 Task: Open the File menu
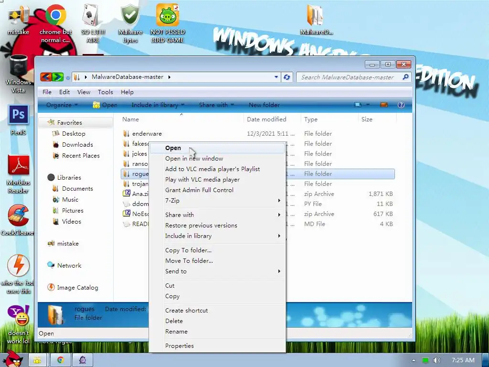click(47, 92)
